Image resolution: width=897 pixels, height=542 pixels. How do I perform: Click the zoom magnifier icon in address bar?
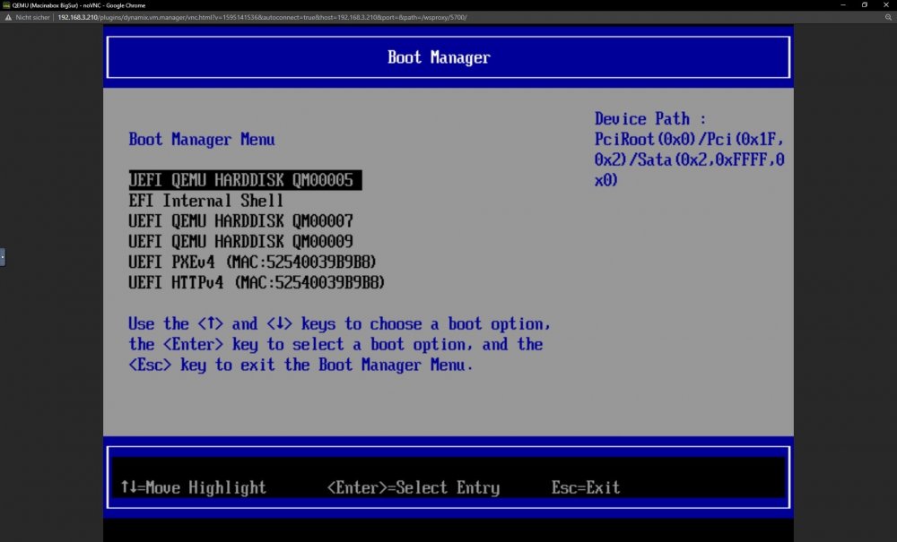[x=888, y=17]
